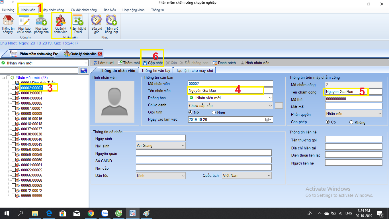This screenshot has height=219, width=389.
Task: Click Thêm mới toolbar button
Action: click(x=129, y=63)
